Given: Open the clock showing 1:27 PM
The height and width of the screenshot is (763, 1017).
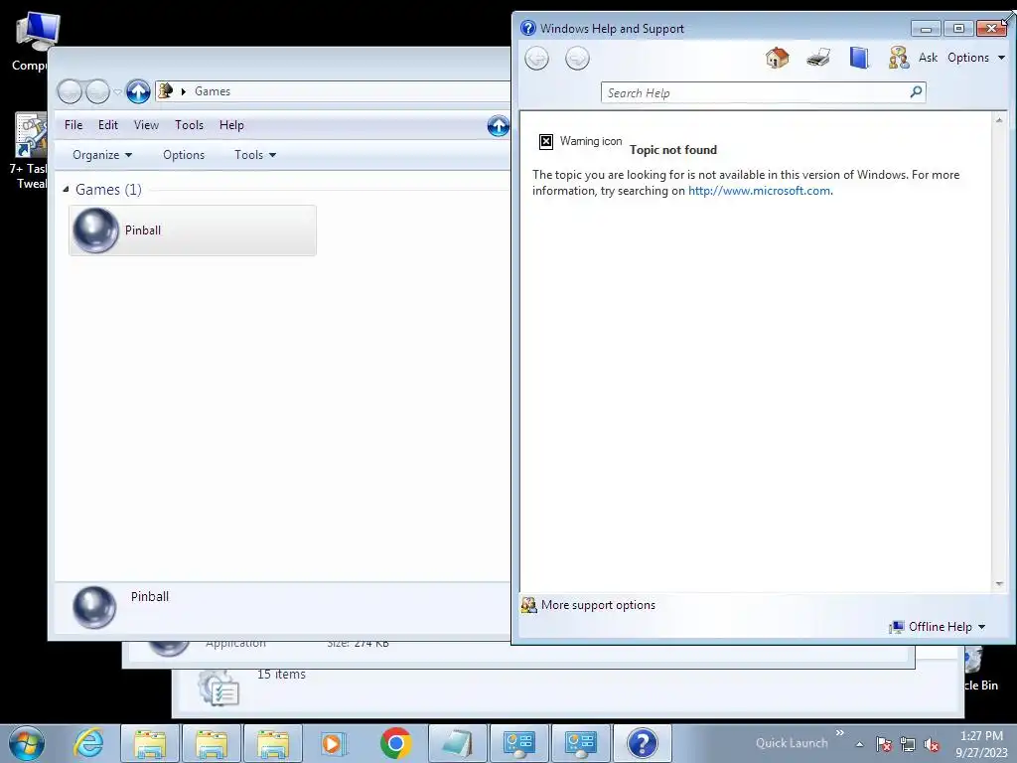Looking at the screenshot, I should [981, 744].
